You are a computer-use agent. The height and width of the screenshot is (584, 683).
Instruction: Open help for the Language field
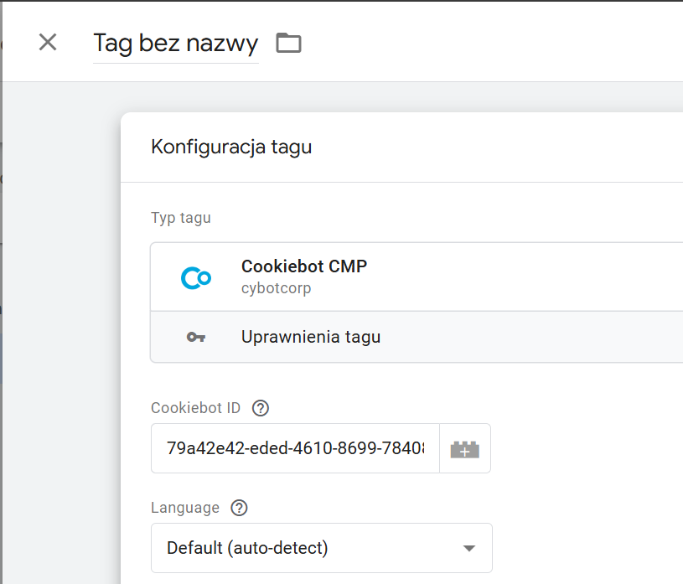click(239, 508)
